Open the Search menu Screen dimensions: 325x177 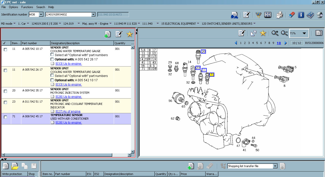41,7
